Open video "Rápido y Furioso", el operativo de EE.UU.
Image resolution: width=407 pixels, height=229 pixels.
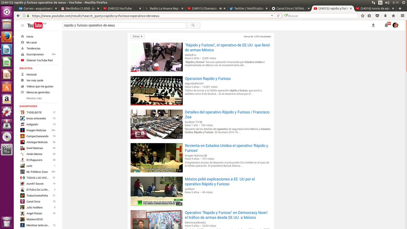(227, 47)
